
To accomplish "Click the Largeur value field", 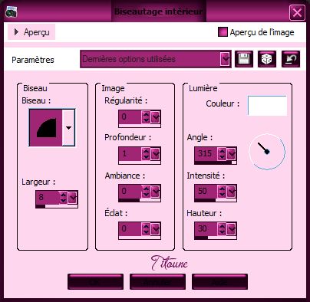I will (x=48, y=197).
